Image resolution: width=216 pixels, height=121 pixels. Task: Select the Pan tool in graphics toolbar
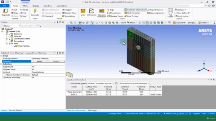pos(102,23)
